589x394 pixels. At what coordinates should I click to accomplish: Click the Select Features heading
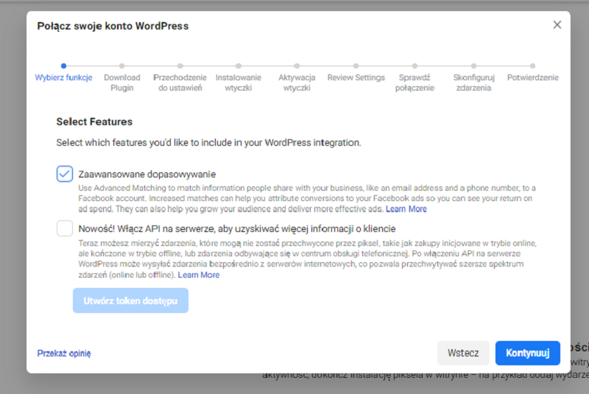click(x=94, y=122)
